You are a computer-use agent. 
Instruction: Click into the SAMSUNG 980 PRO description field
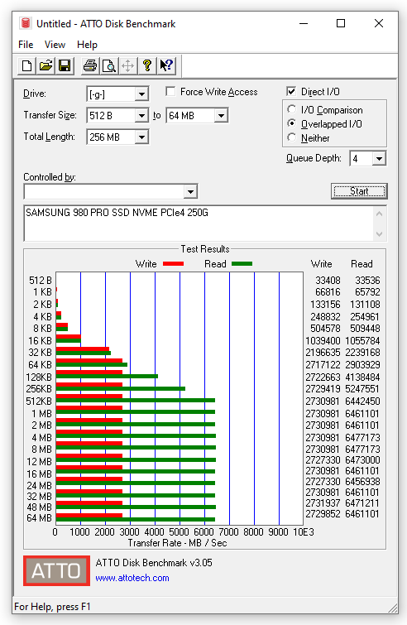click(199, 224)
